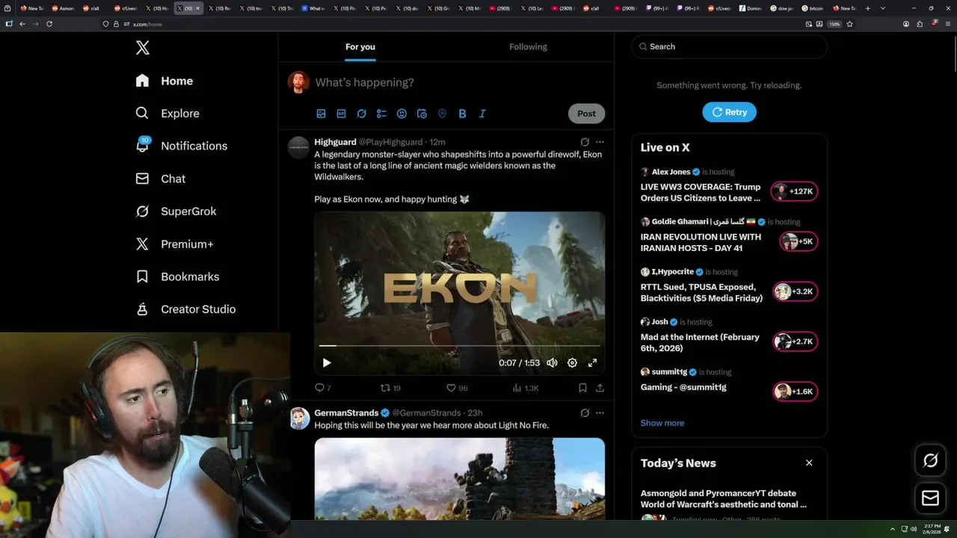This screenshot has width=957, height=538.
Task: Open Creator Studio
Action: pyautogui.click(x=185, y=309)
